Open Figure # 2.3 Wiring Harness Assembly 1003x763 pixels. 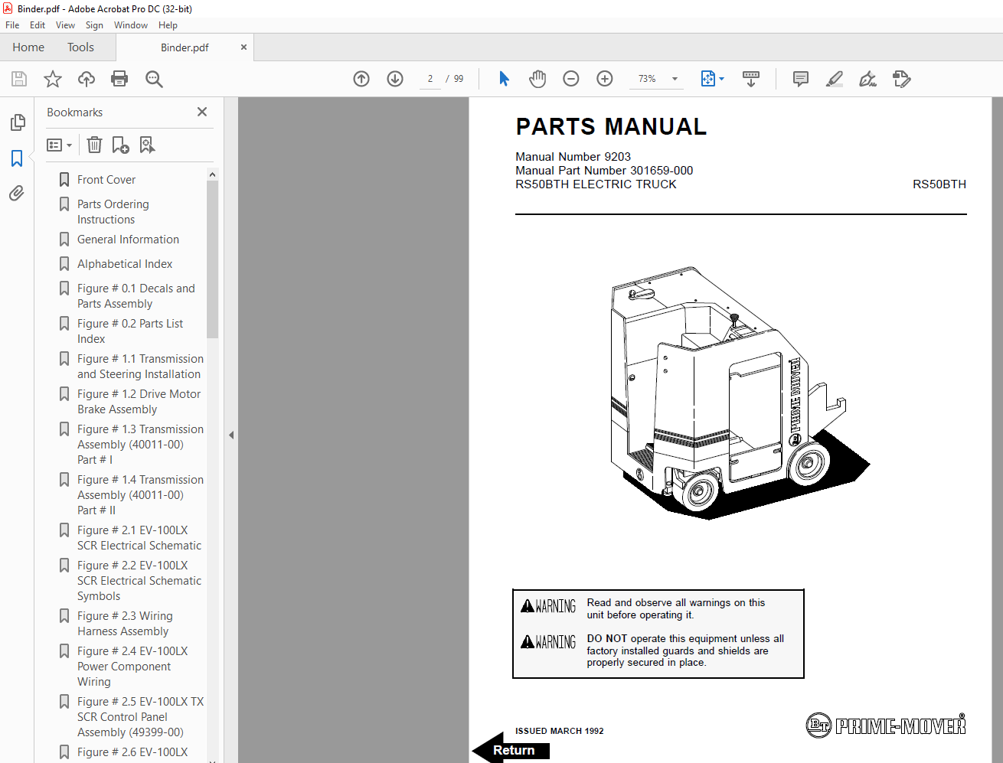point(125,624)
